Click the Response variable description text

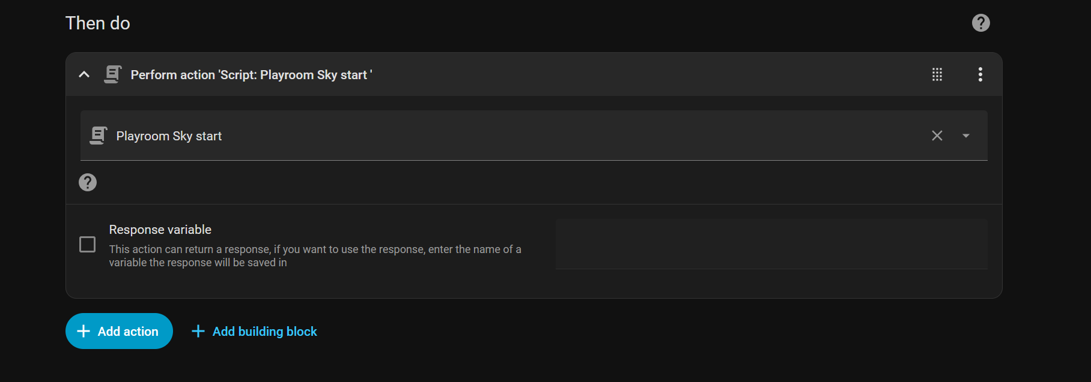point(315,256)
